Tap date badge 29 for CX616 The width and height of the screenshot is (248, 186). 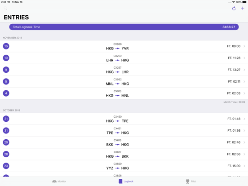(6, 142)
